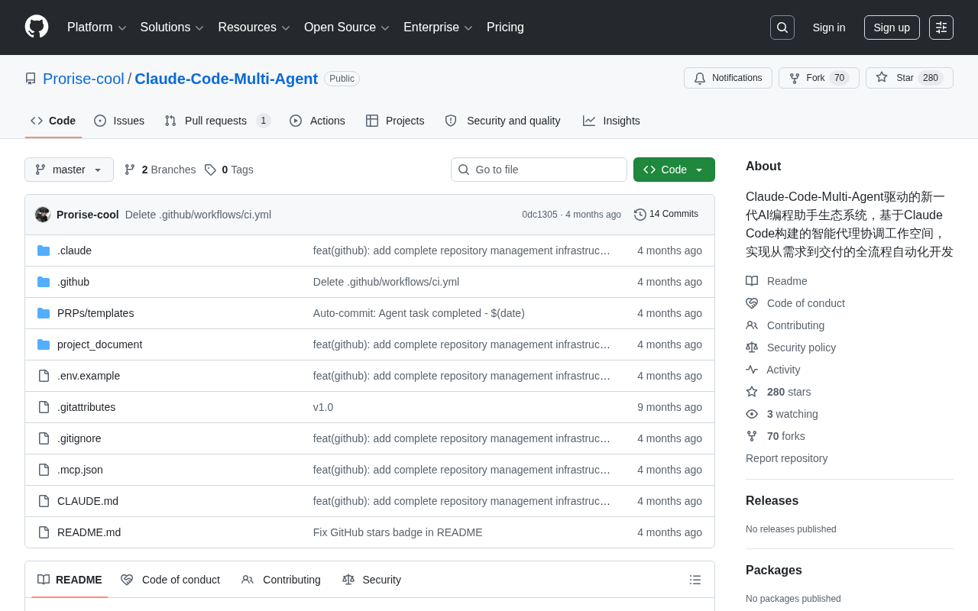The height and width of the screenshot is (611, 978).
Task: Open commit hash 0dc1305
Action: pyautogui.click(x=539, y=215)
